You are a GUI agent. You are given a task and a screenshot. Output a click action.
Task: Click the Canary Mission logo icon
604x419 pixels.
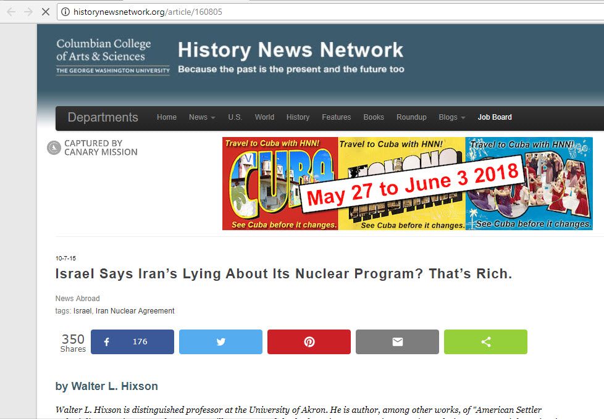pos(54,147)
